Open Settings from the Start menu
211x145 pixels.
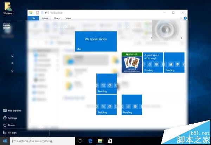click(10, 118)
